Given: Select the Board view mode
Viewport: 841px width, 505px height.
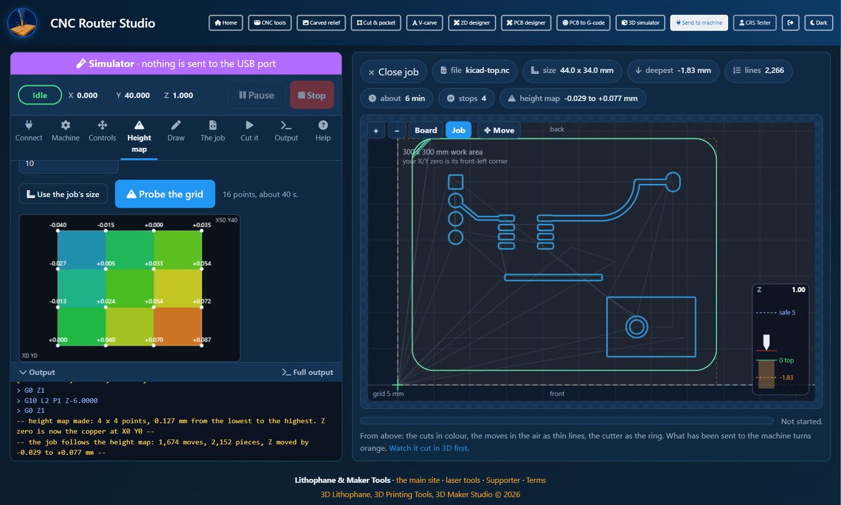Looking at the screenshot, I should click(x=425, y=130).
